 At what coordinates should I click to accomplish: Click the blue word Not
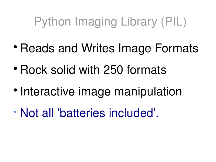pos(29,113)
